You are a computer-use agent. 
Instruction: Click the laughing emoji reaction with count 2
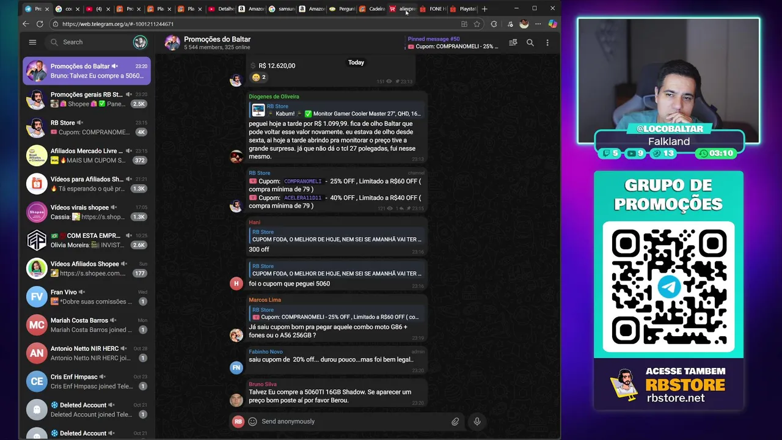tap(258, 77)
